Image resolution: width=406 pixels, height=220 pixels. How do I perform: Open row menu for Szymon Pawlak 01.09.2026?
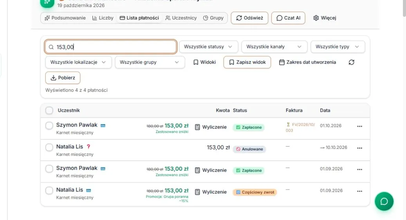click(x=360, y=170)
